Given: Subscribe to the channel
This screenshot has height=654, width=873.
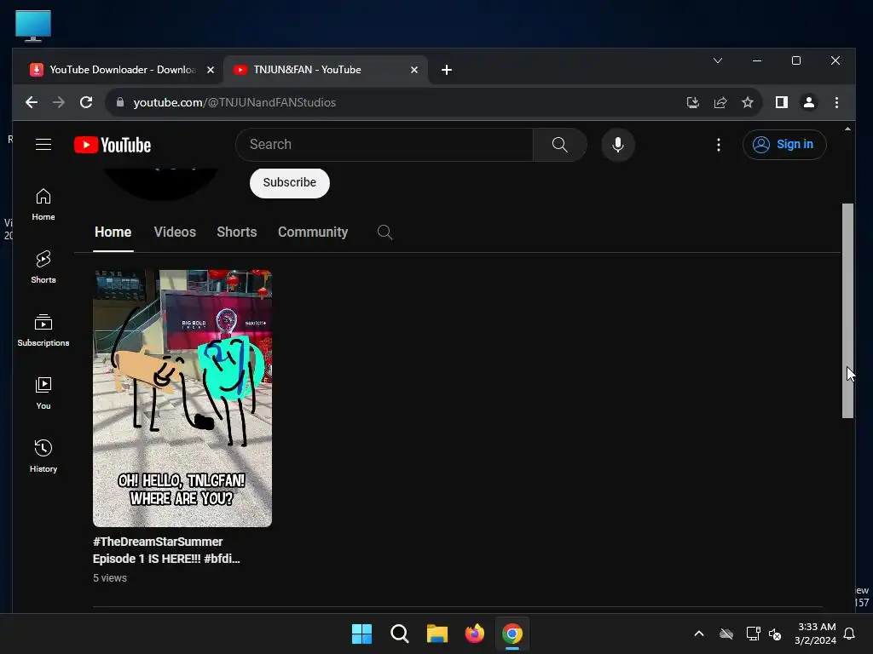Looking at the screenshot, I should point(290,182).
